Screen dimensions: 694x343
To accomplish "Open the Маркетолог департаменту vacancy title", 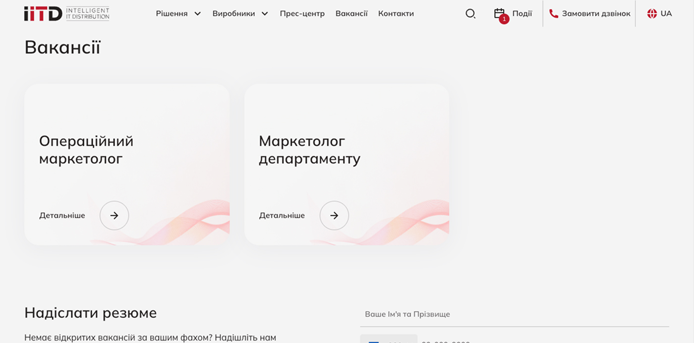I will [x=309, y=150].
